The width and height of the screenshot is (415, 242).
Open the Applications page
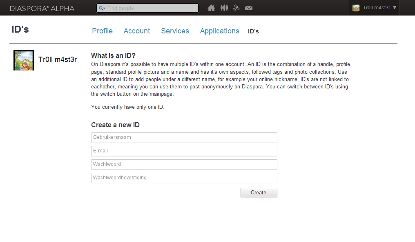[219, 31]
